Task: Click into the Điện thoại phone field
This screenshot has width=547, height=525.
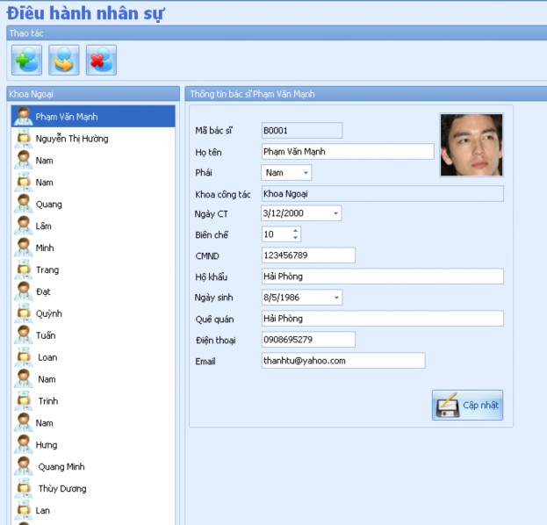Action: [307, 340]
